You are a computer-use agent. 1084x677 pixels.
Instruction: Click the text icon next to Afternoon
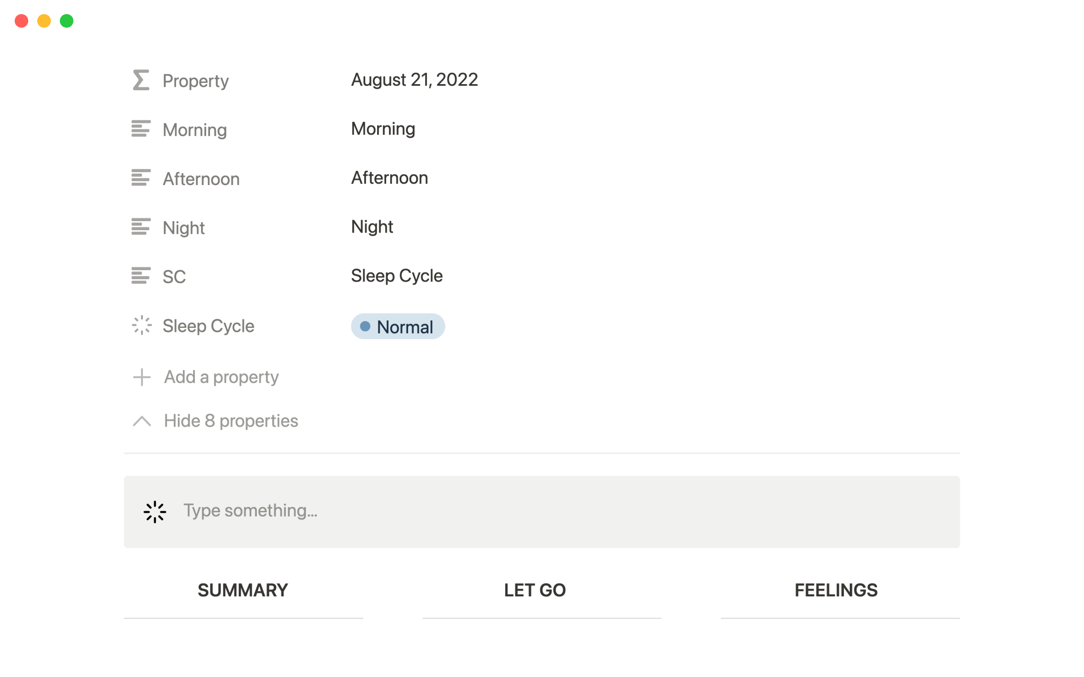[x=141, y=178]
